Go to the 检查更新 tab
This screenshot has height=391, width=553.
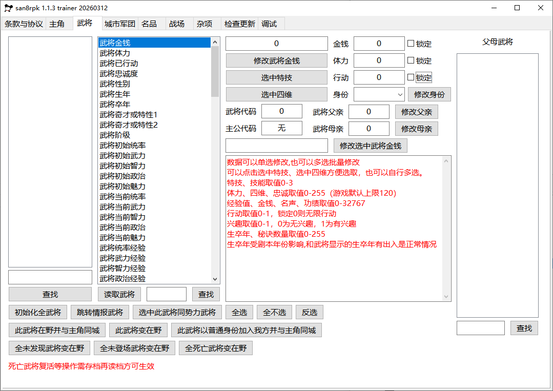239,24
